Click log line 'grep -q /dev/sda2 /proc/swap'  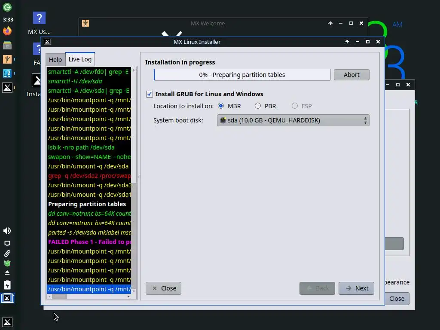click(89, 176)
